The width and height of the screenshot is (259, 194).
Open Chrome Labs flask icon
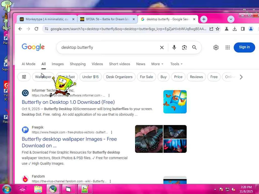(226, 29)
